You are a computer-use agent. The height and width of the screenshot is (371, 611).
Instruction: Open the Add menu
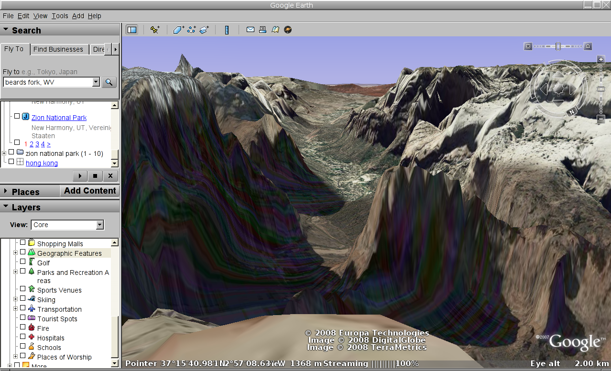(x=78, y=16)
